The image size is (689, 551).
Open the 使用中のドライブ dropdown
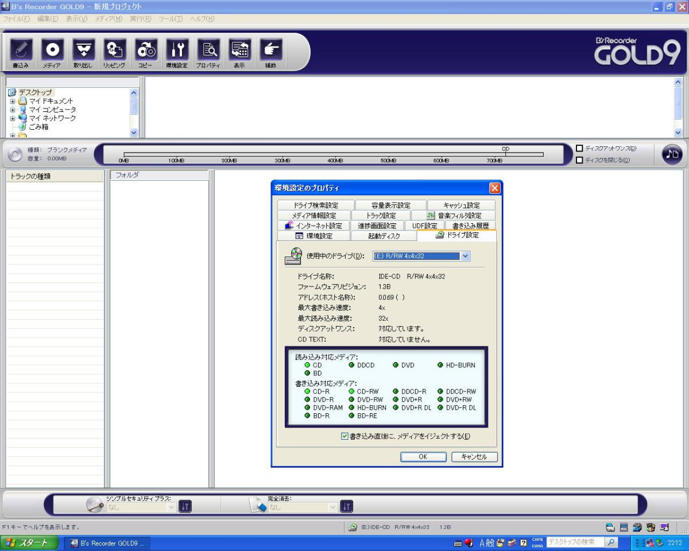(466, 256)
